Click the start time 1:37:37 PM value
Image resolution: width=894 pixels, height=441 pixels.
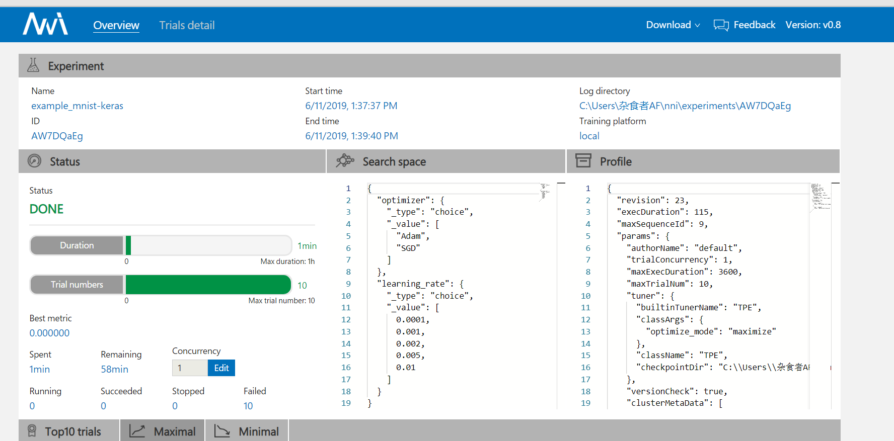(351, 106)
